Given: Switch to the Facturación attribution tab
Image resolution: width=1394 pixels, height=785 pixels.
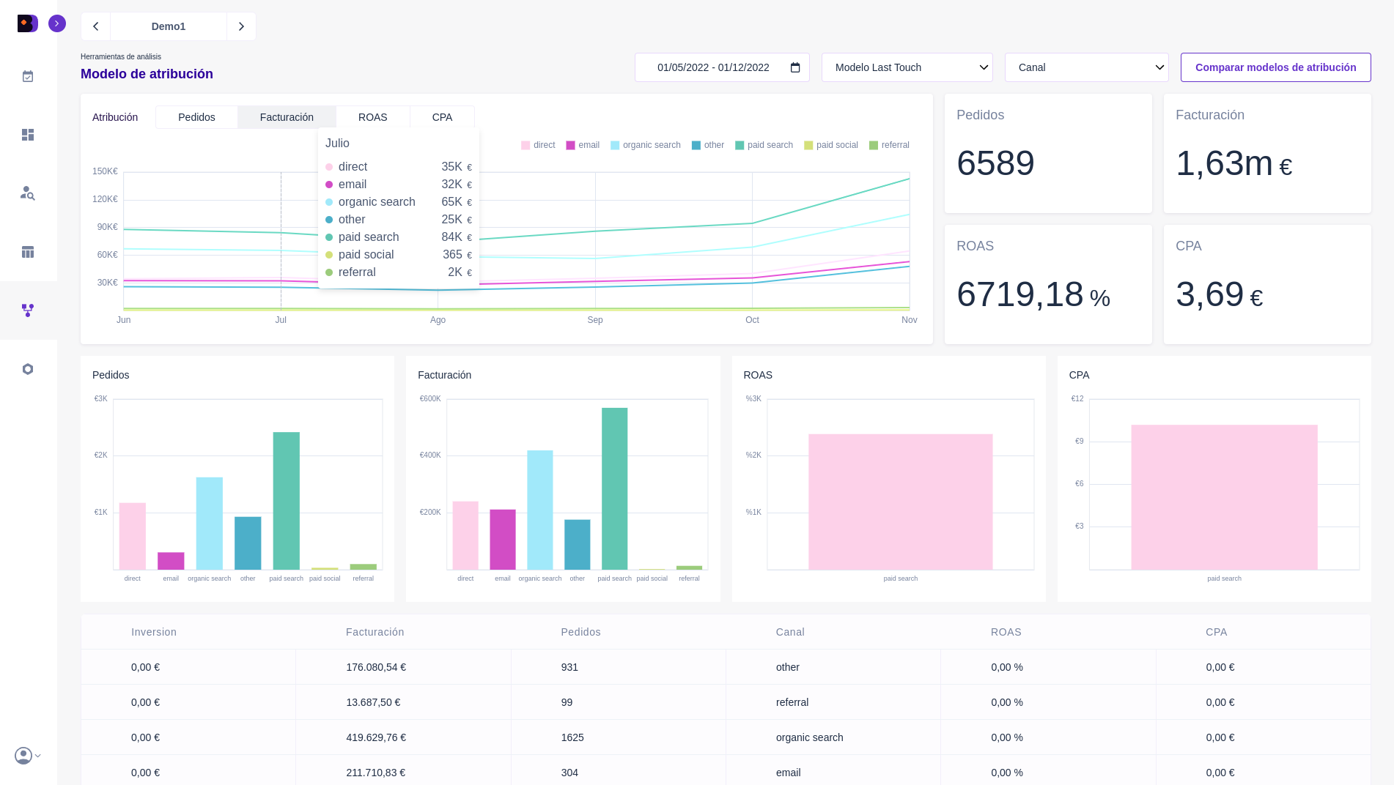Looking at the screenshot, I should pyautogui.click(x=287, y=117).
